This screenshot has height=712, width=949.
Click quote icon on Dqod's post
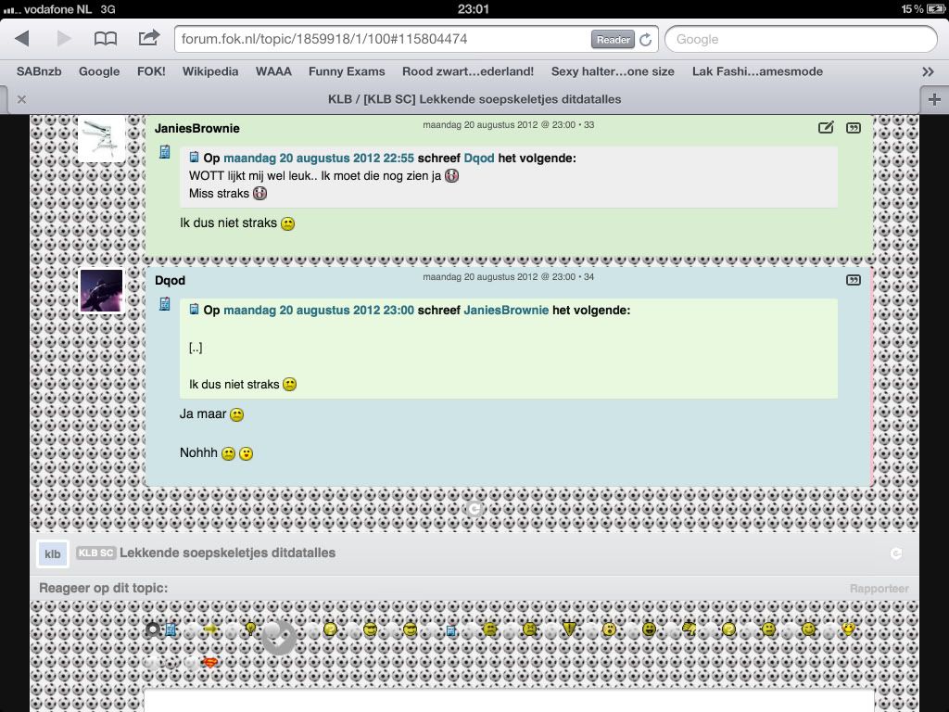854,280
